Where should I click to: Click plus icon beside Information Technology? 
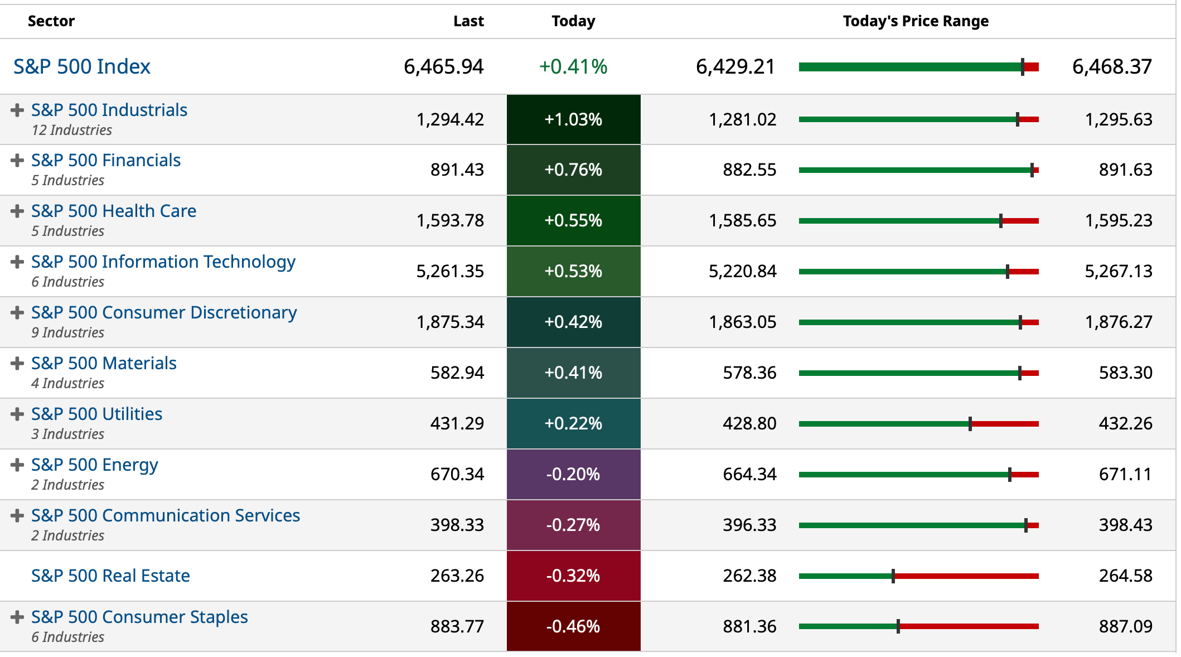coord(17,262)
